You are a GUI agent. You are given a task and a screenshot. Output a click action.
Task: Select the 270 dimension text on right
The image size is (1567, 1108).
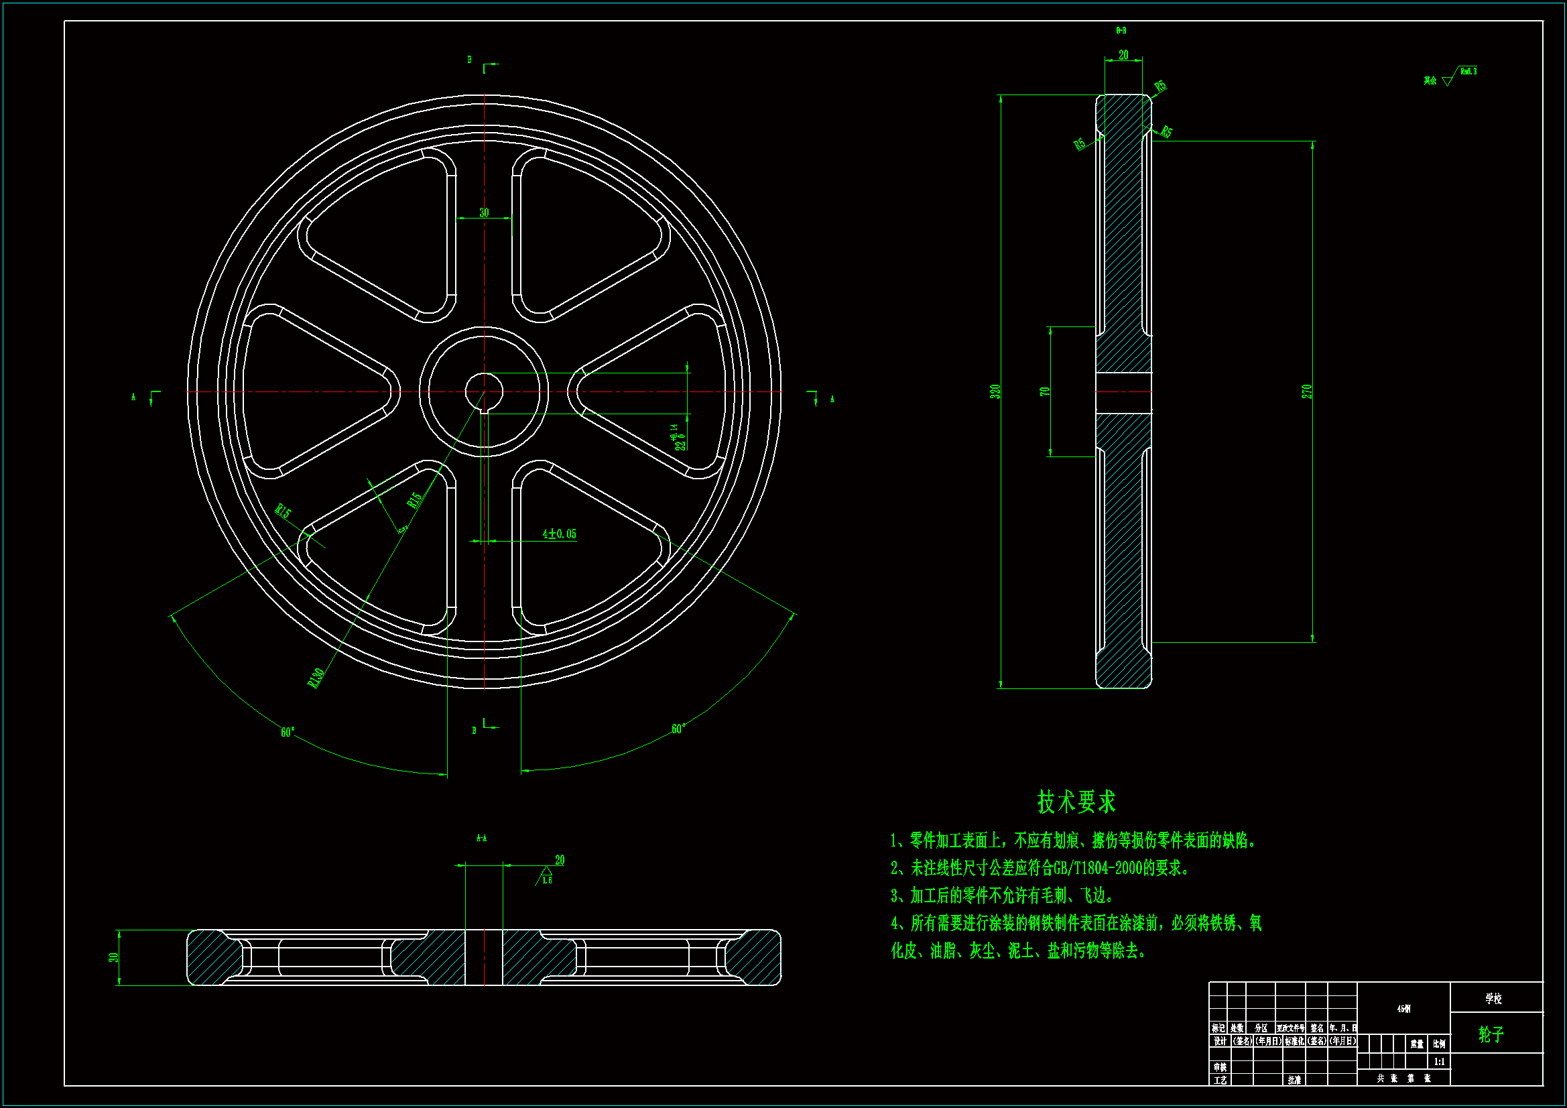click(x=1306, y=391)
